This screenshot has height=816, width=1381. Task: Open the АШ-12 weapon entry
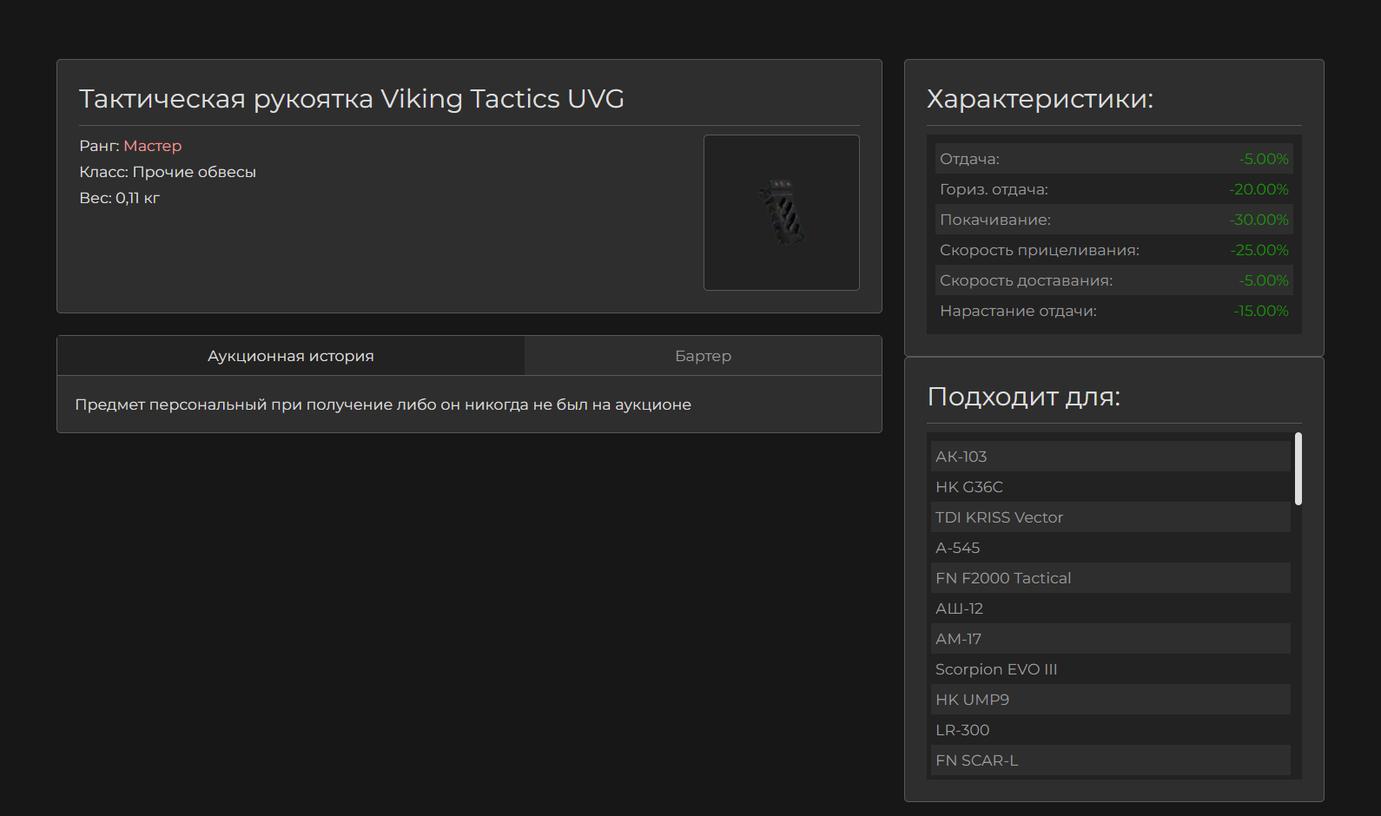point(1111,609)
